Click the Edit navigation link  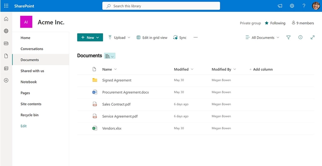coord(24,126)
